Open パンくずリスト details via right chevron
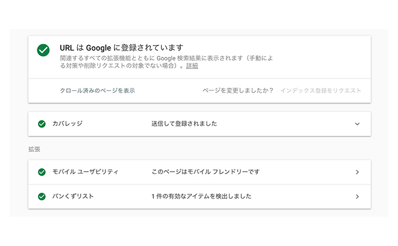 point(357,196)
